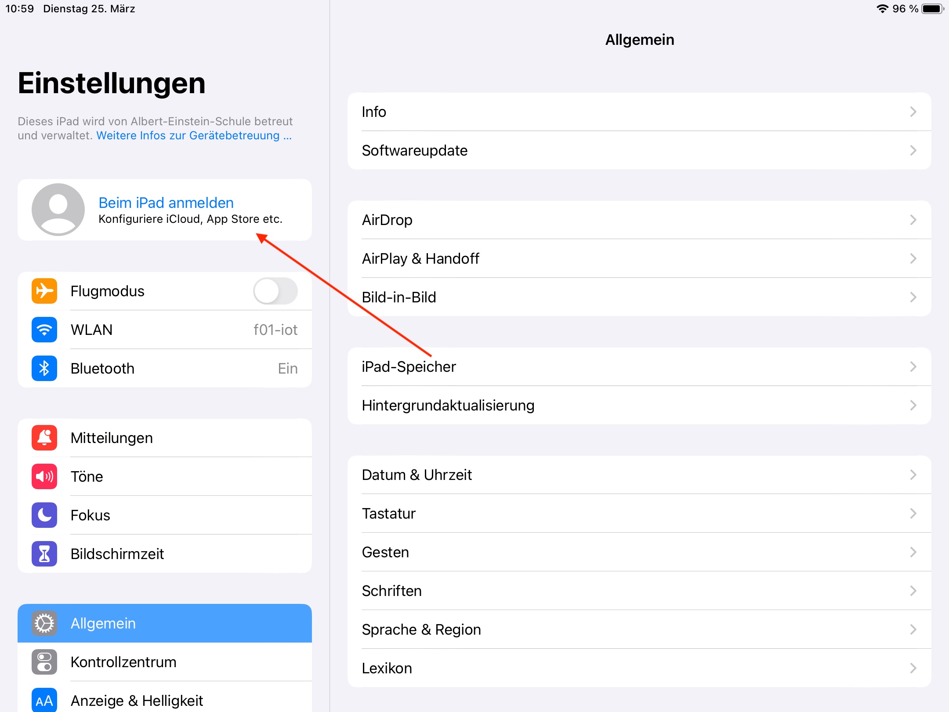Tap the red Mitteilungen bell icon
The width and height of the screenshot is (949, 712).
44,438
